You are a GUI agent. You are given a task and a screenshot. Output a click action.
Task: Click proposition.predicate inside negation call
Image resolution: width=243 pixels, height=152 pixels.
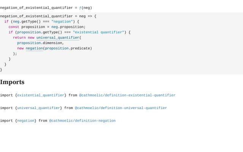click(x=68, y=48)
